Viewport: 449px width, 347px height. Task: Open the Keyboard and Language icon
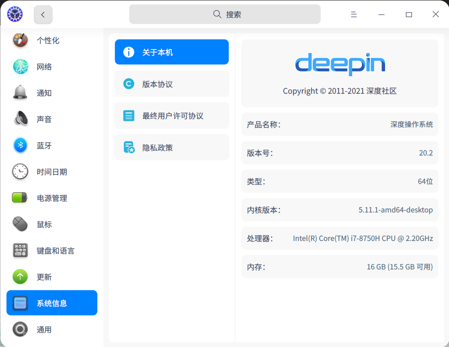tap(20, 251)
